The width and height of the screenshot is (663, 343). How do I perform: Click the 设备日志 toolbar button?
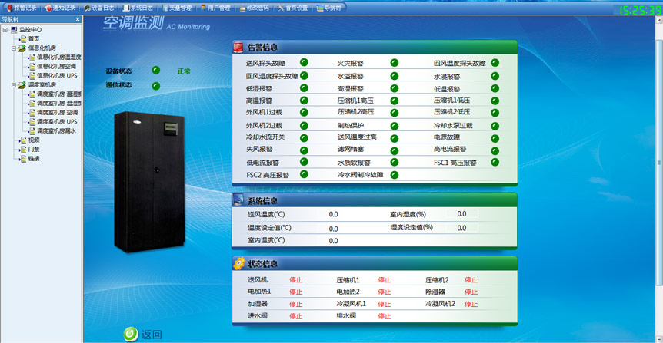(x=98, y=8)
